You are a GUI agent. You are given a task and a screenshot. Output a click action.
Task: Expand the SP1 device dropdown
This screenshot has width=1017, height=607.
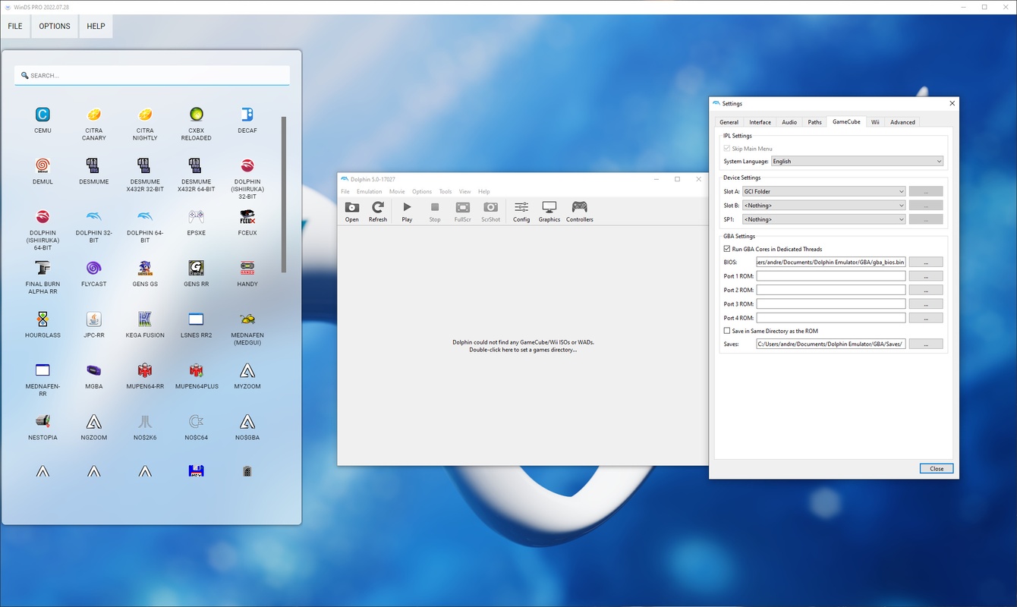(x=823, y=219)
